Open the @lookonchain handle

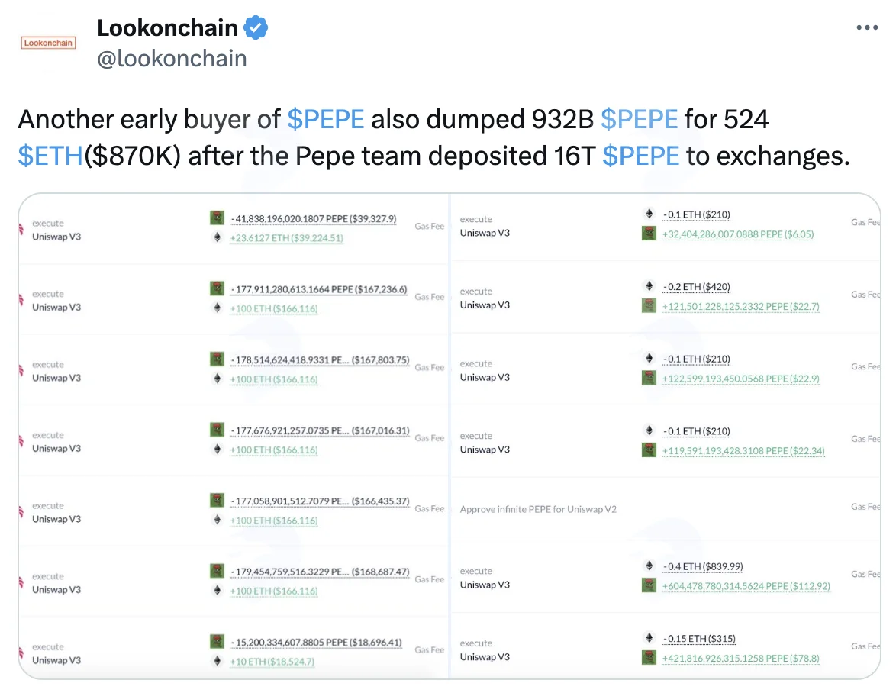pyautogui.click(x=172, y=58)
